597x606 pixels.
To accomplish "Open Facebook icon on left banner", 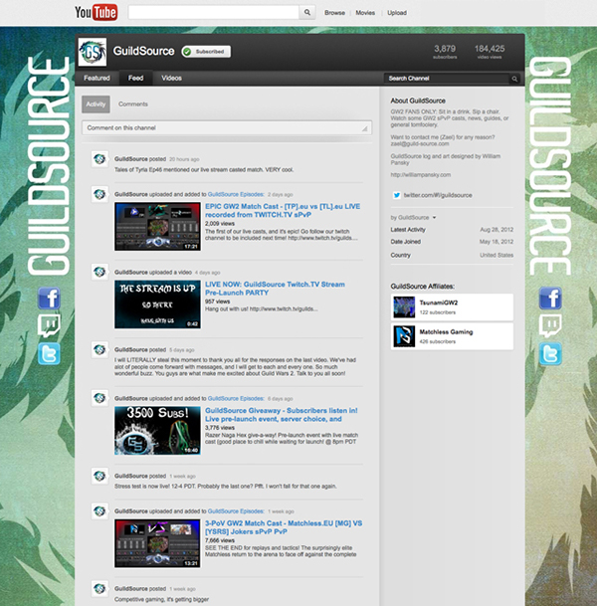I will 49,298.
